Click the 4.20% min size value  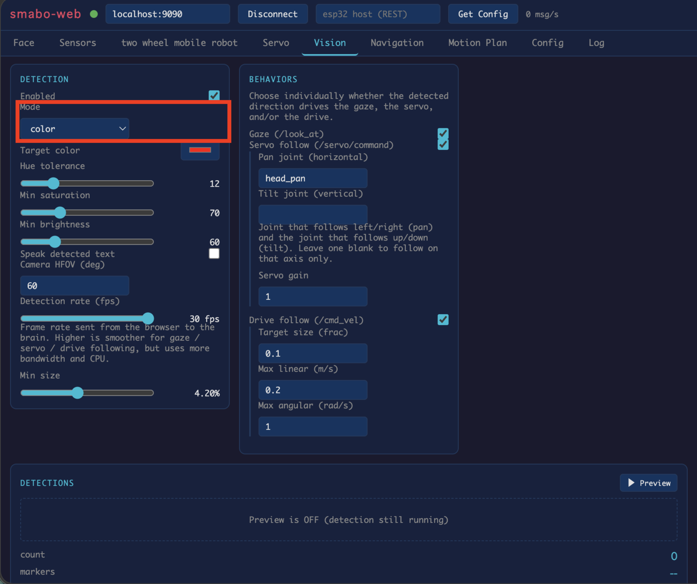[207, 393]
